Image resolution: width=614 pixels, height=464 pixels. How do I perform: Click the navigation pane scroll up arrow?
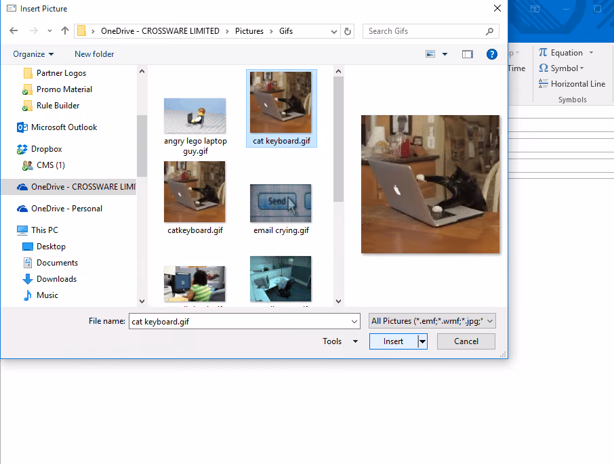142,71
